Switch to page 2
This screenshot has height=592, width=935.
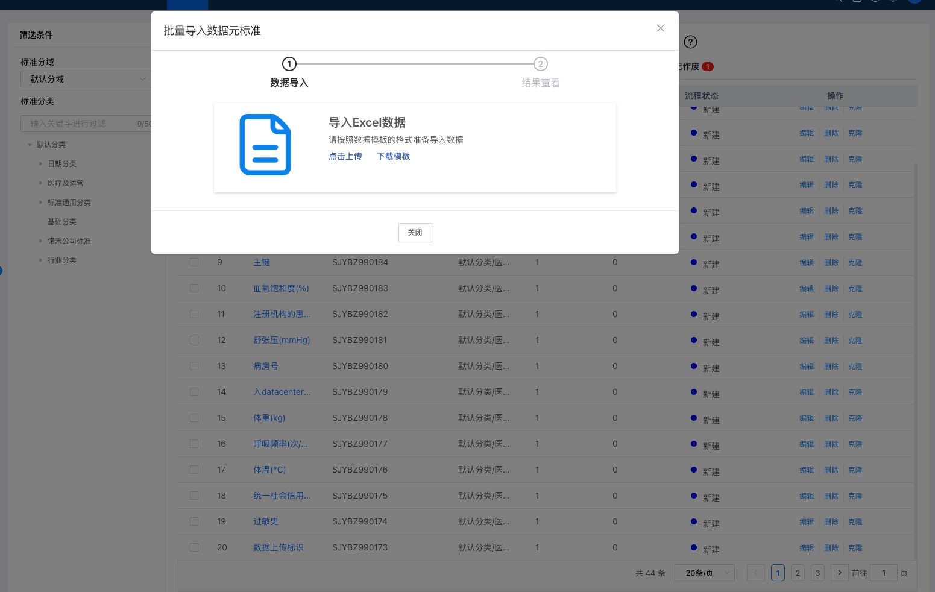pos(798,573)
